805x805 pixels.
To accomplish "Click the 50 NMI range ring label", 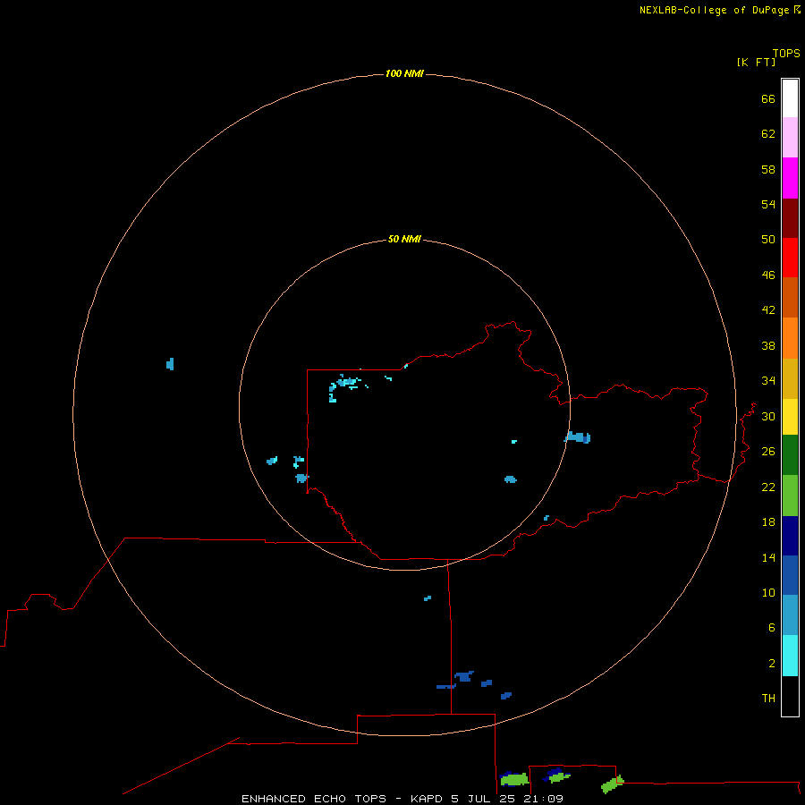I will click(x=404, y=239).
